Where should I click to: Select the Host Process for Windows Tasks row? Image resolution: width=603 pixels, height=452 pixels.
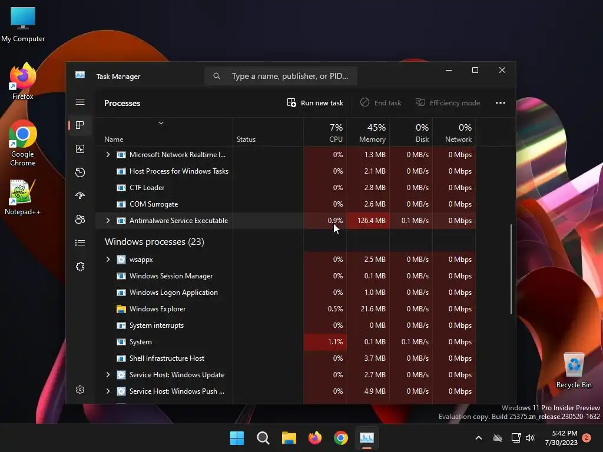tap(286, 171)
